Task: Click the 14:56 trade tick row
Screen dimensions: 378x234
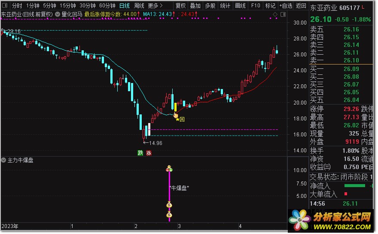Action: coord(341,204)
